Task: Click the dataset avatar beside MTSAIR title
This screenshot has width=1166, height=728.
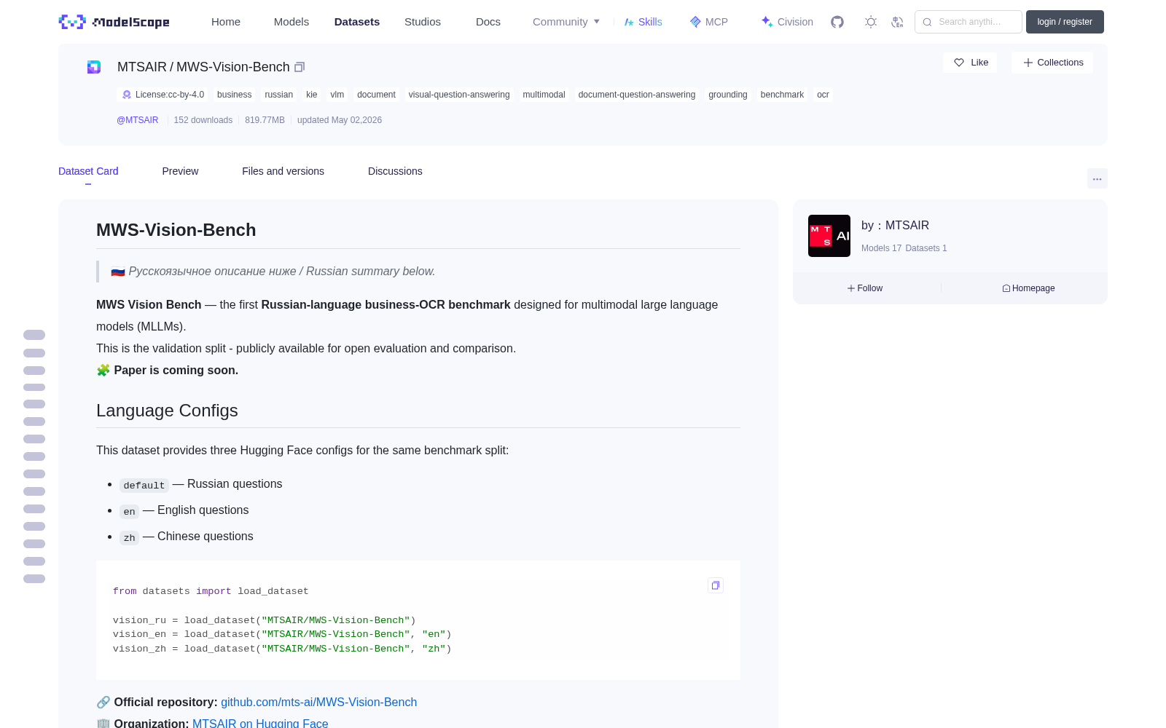Action: tap(94, 67)
